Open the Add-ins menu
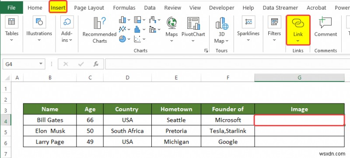The width and height of the screenshot is (350, 158). (x=67, y=29)
